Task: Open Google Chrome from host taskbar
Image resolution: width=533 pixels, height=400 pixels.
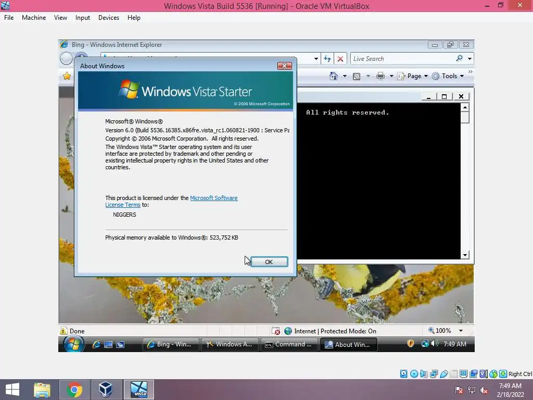Action: (74, 390)
